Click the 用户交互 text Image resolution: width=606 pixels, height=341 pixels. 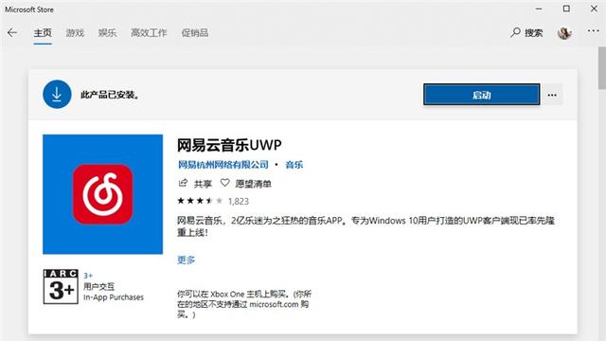[98, 286]
